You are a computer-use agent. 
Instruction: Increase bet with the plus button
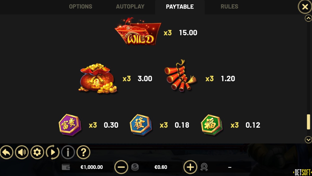click(x=190, y=167)
